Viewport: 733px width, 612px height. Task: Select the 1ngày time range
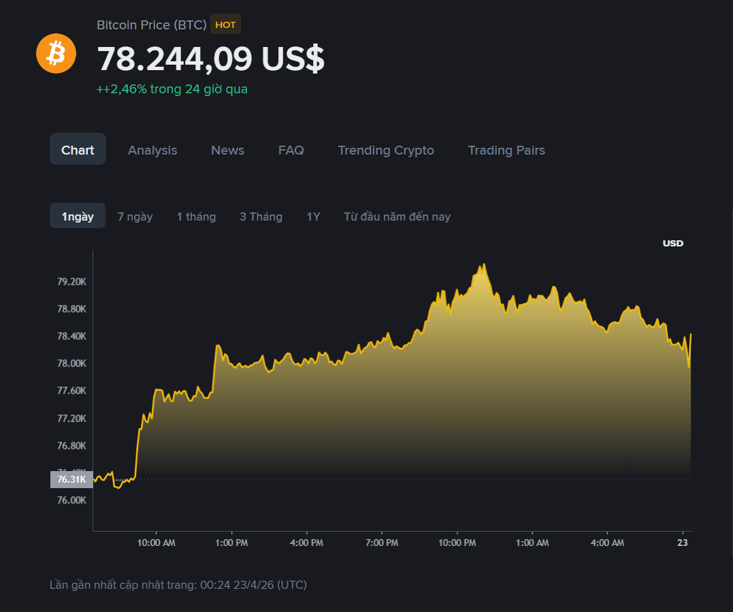[78, 216]
